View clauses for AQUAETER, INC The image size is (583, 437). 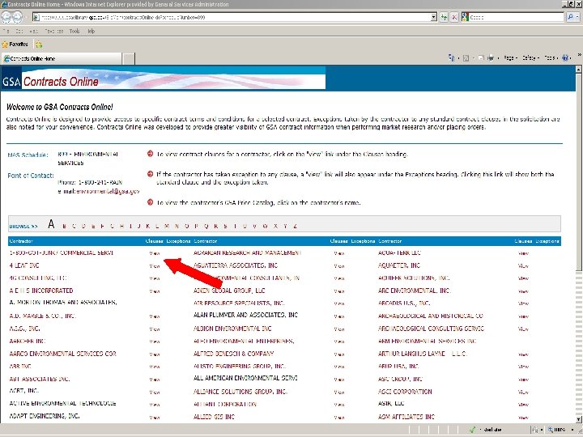point(523,266)
